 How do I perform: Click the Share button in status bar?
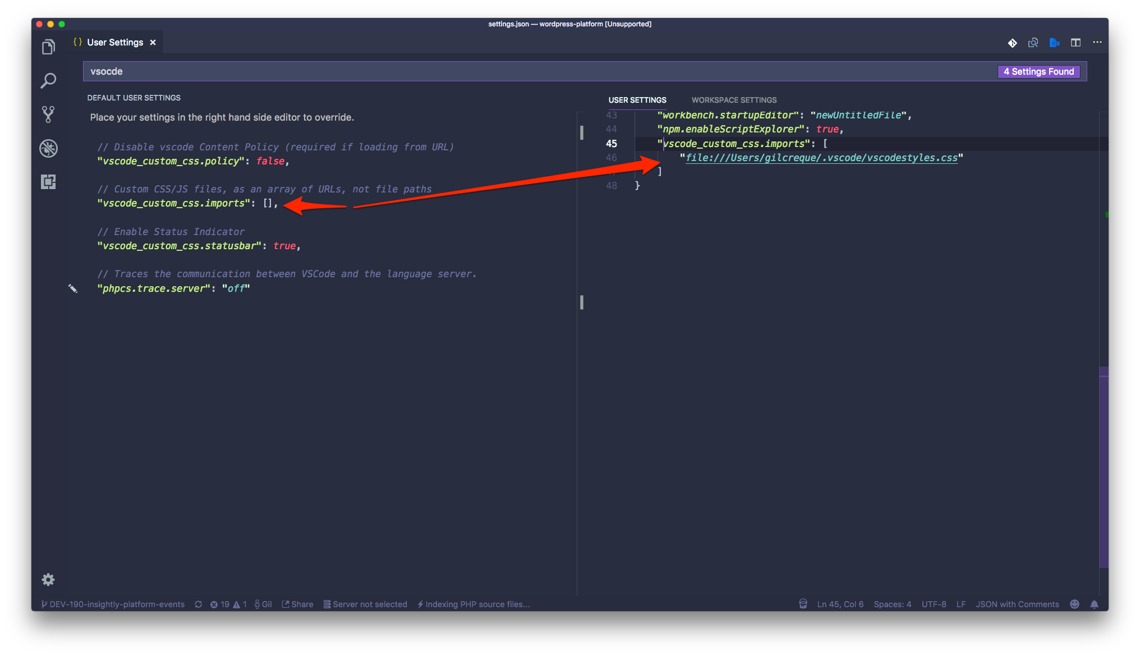(297, 604)
